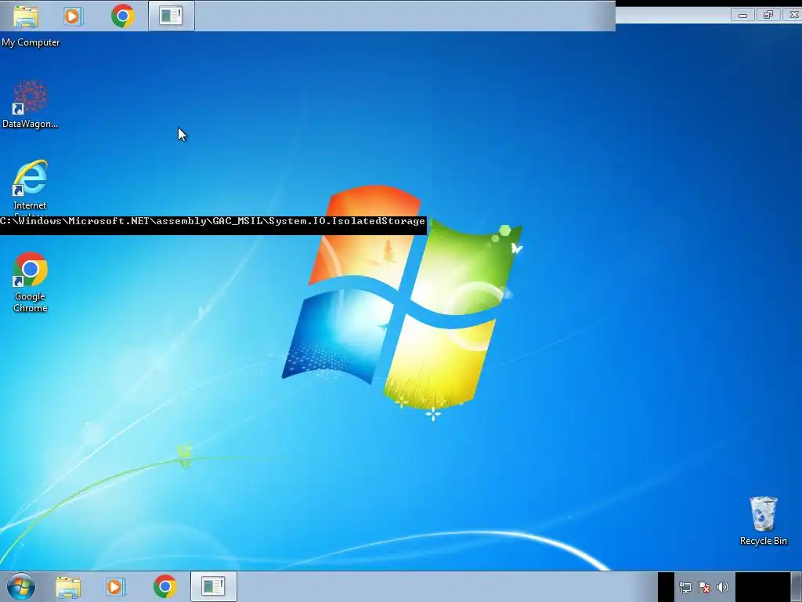Select the active program on the bottom taskbar
The height and width of the screenshot is (602, 802).
[x=213, y=586]
